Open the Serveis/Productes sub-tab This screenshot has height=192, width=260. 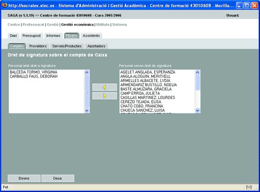(67, 46)
